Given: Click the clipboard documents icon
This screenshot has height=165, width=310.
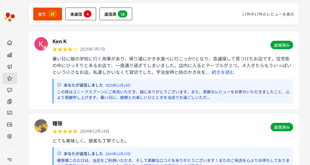Looking at the screenshot, I should (x=10, y=101).
